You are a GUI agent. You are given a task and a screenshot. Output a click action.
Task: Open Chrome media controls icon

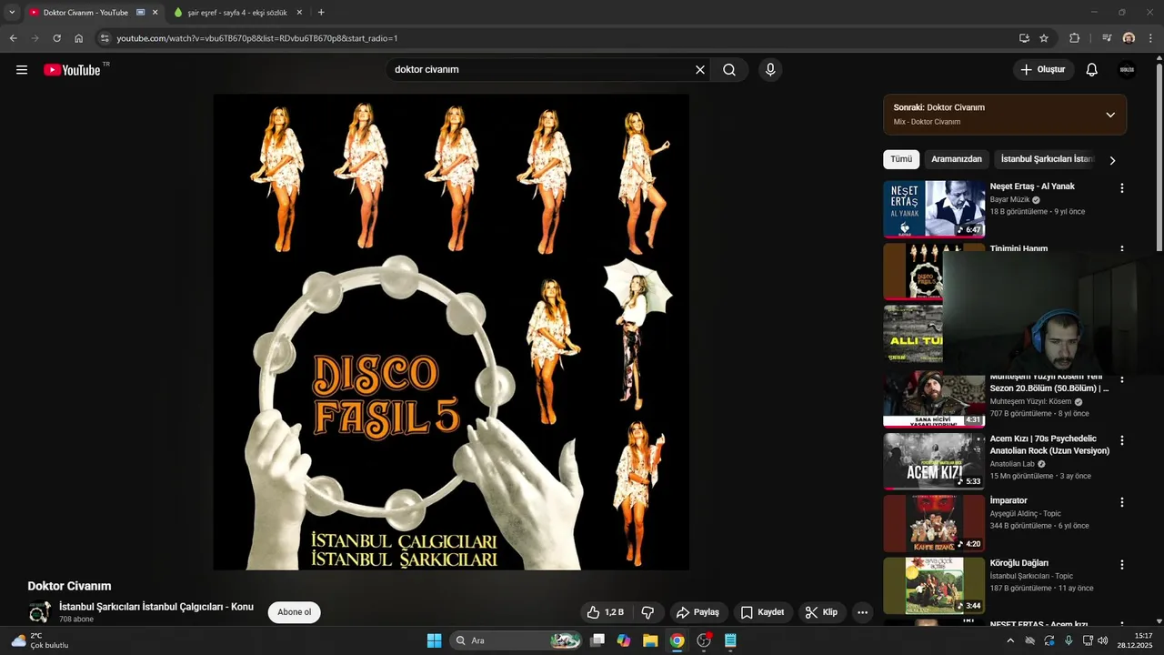tap(1106, 38)
